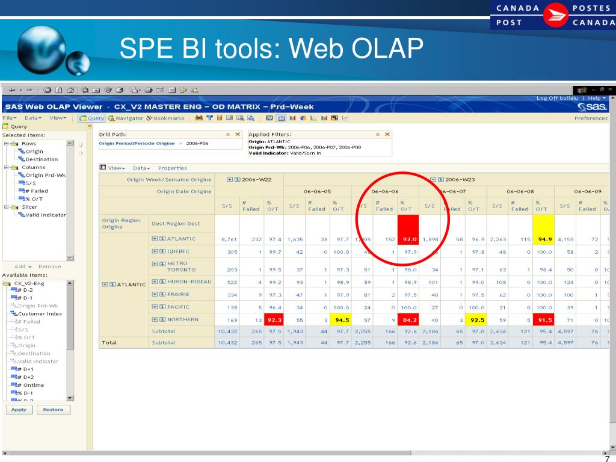Click the Apply button
The image size is (616, 462).
click(x=19, y=409)
